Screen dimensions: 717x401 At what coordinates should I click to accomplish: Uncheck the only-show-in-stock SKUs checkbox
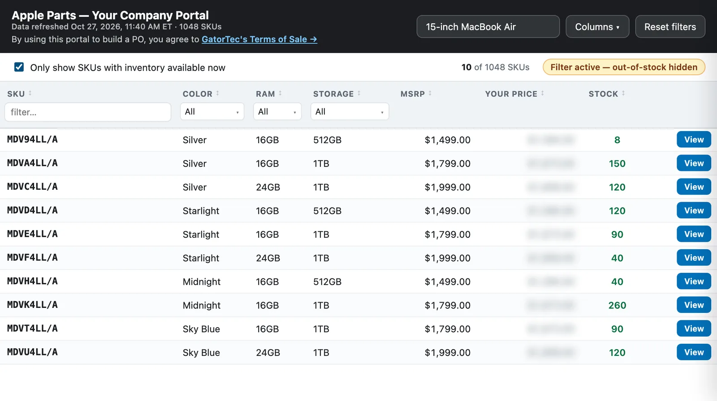pyautogui.click(x=19, y=67)
